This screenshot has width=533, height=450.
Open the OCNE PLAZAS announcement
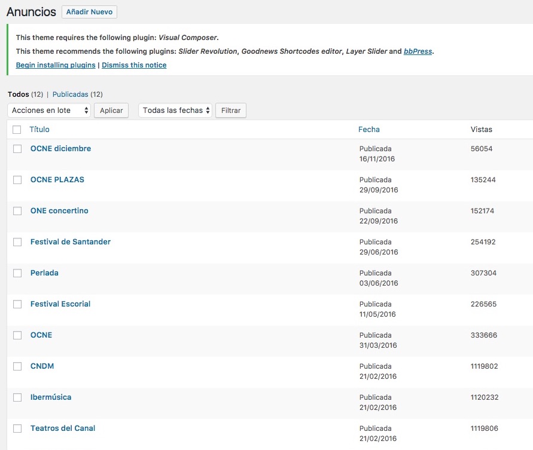pos(57,180)
